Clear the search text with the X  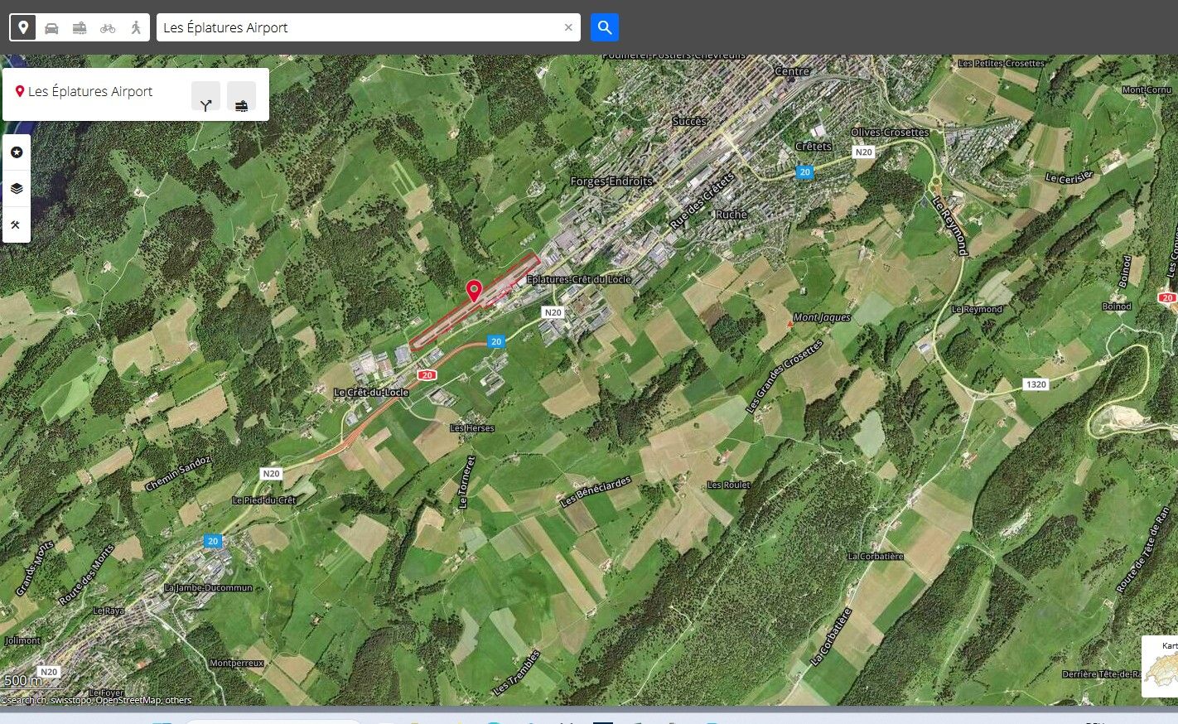[568, 27]
